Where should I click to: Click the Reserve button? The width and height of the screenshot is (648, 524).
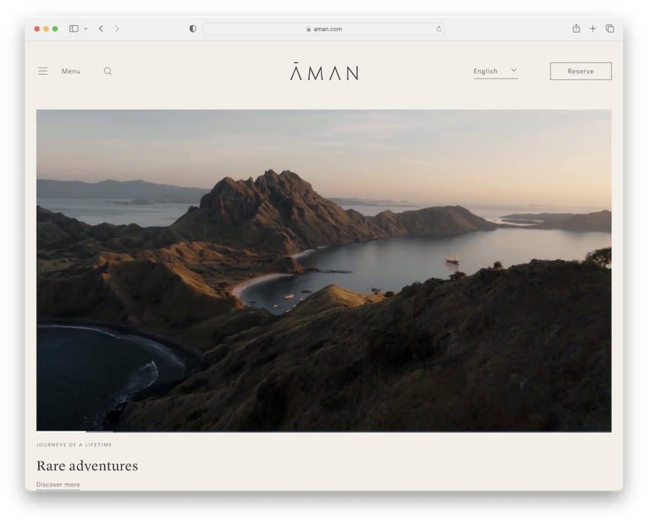pyautogui.click(x=581, y=71)
